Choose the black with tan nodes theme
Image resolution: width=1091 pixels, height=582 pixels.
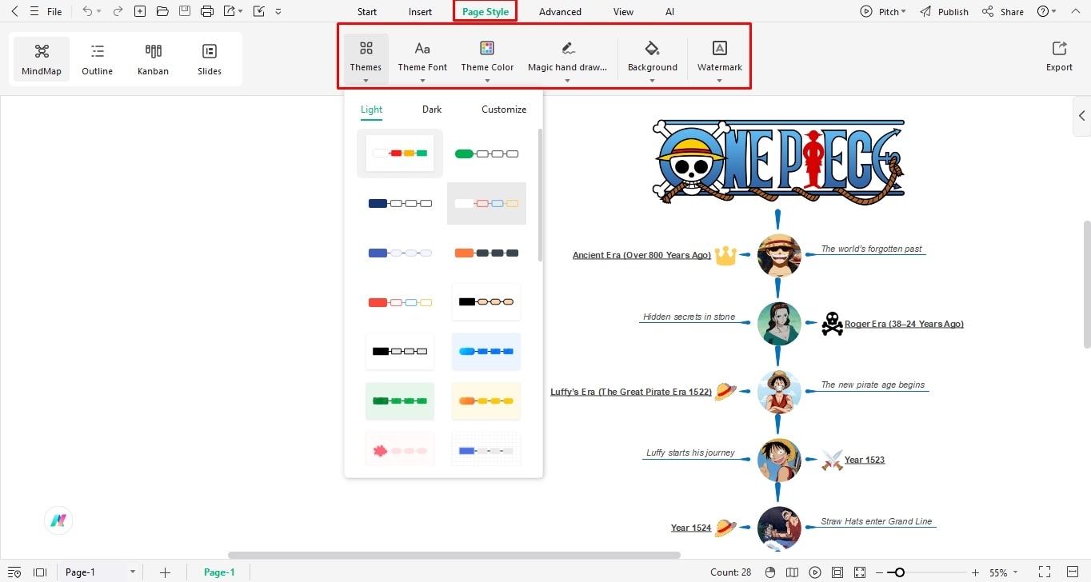point(486,302)
